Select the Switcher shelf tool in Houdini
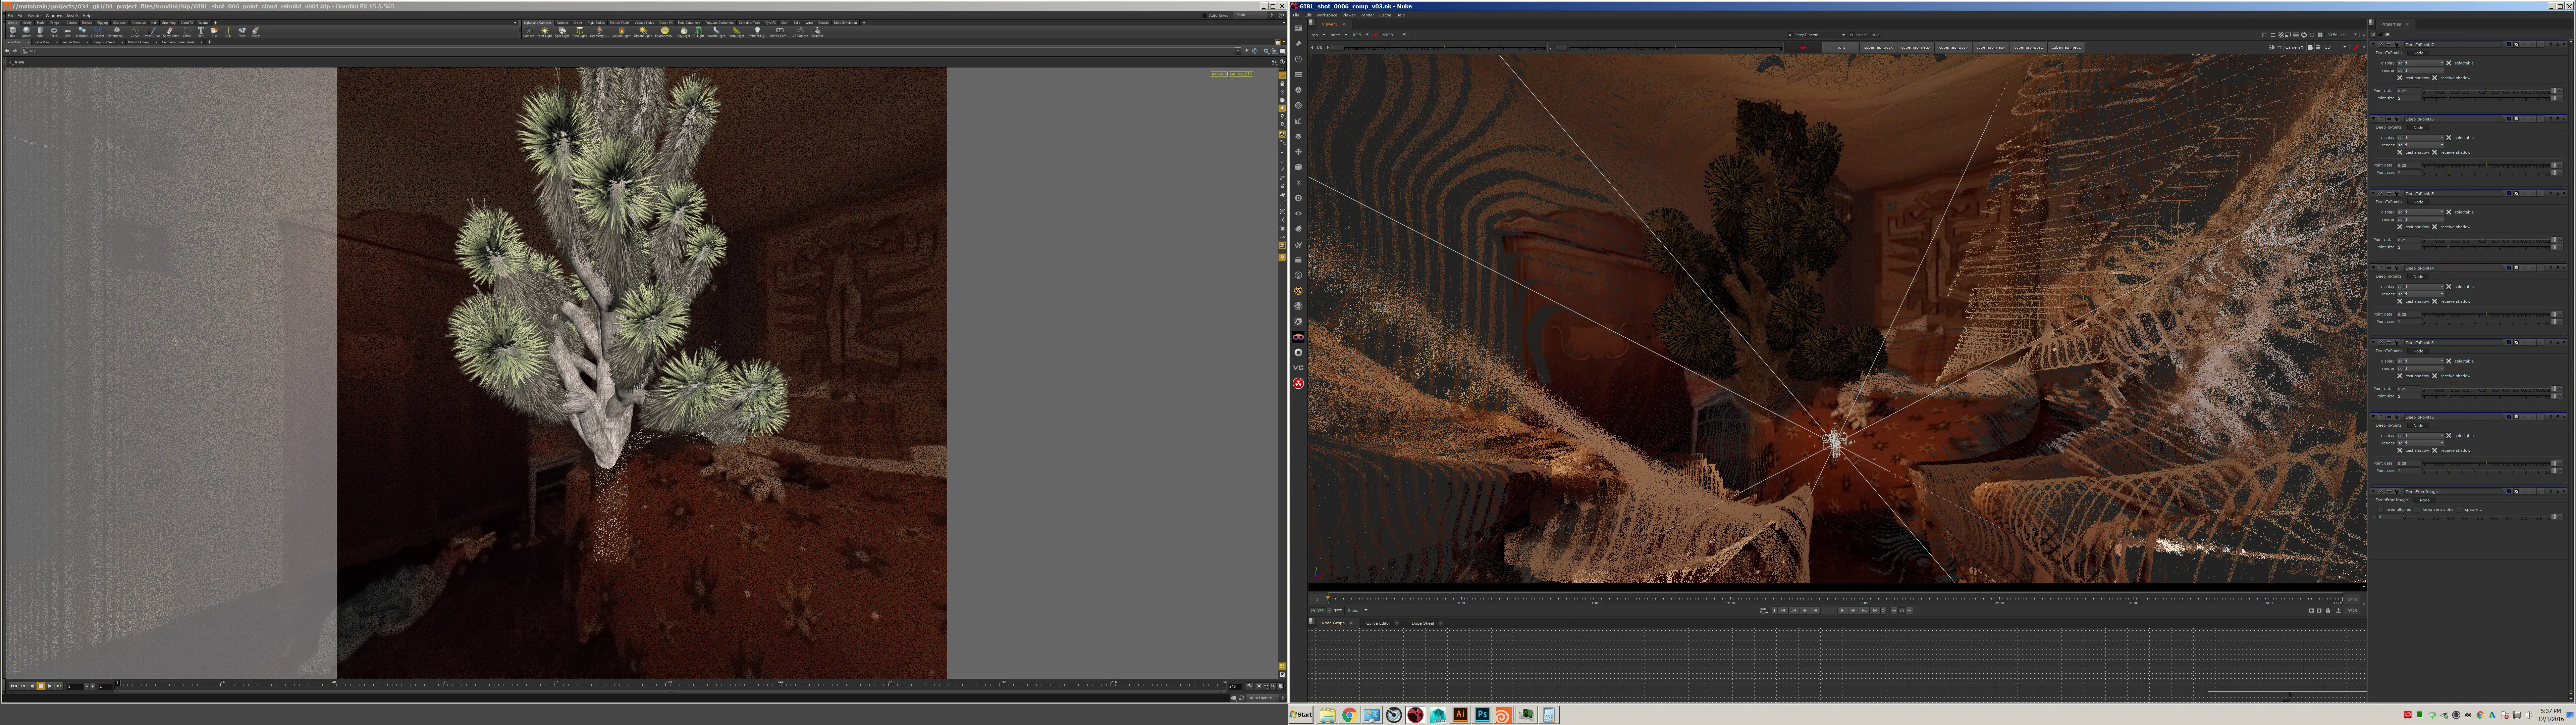Image resolution: width=2576 pixels, height=725 pixels. (x=818, y=32)
